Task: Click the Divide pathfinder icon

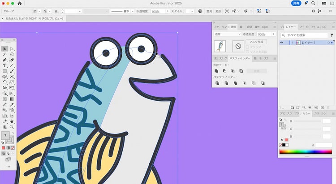Action: (x=217, y=83)
